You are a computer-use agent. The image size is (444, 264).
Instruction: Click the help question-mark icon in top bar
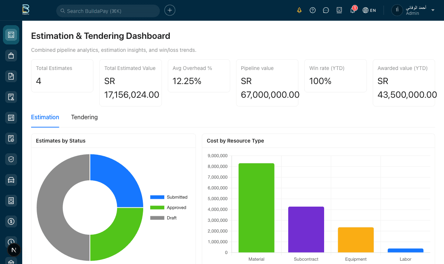313,10
